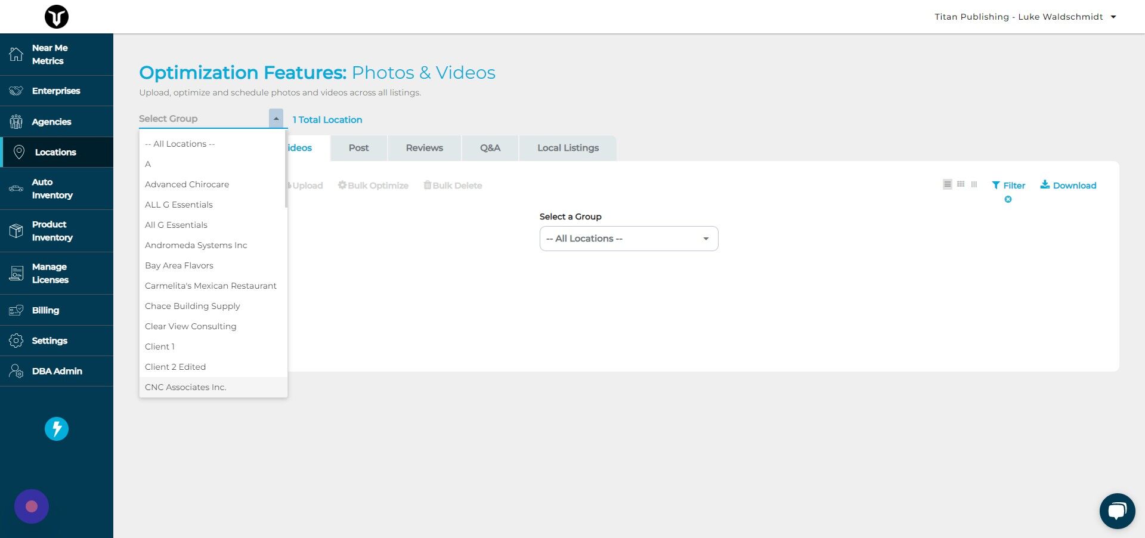The height and width of the screenshot is (538, 1145).
Task: Select Carmelita's Mexican Restaurant from the list
Action: tap(211, 286)
